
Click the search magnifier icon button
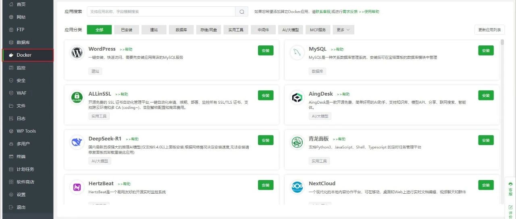point(241,12)
